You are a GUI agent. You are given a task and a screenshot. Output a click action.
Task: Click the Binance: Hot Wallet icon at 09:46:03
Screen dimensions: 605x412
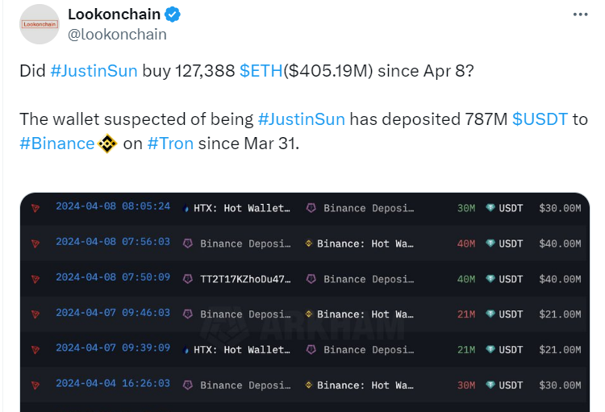coord(308,314)
